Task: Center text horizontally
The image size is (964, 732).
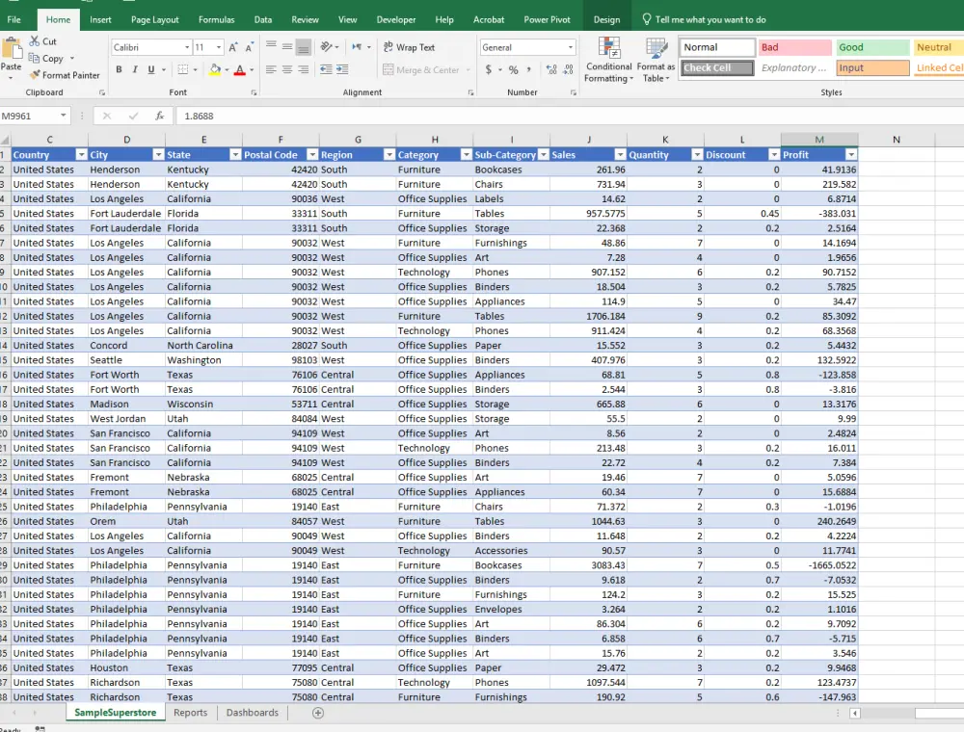Action: point(287,69)
